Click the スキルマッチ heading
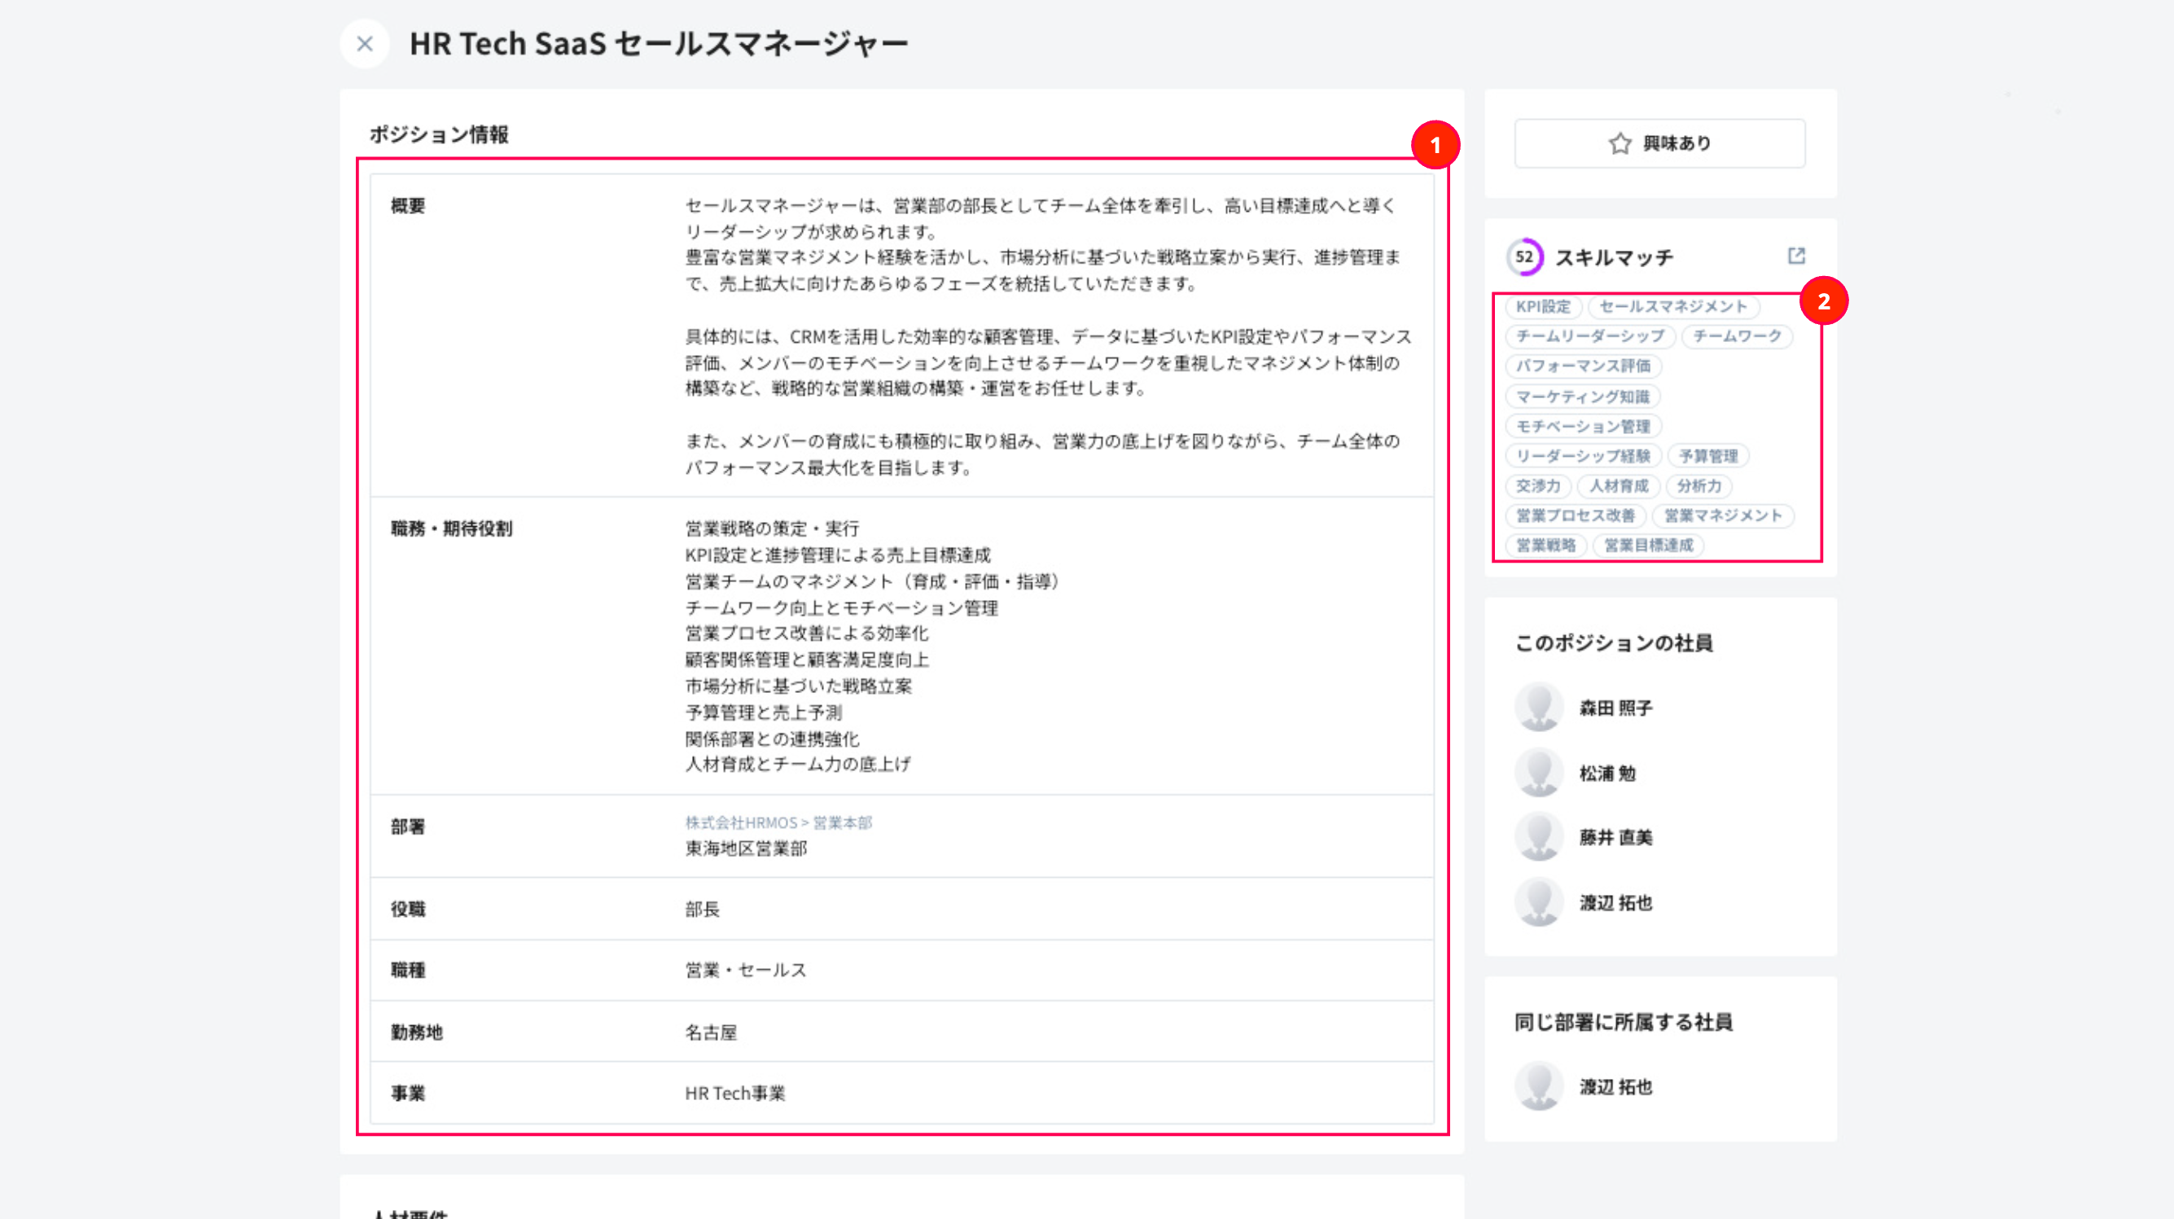The image size is (2174, 1219). pos(1614,257)
